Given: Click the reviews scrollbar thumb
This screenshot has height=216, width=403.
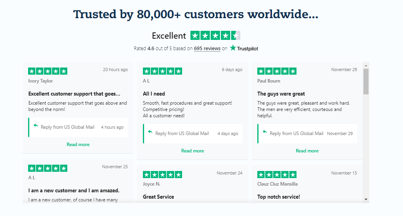Looking at the screenshot, I should point(366,81).
